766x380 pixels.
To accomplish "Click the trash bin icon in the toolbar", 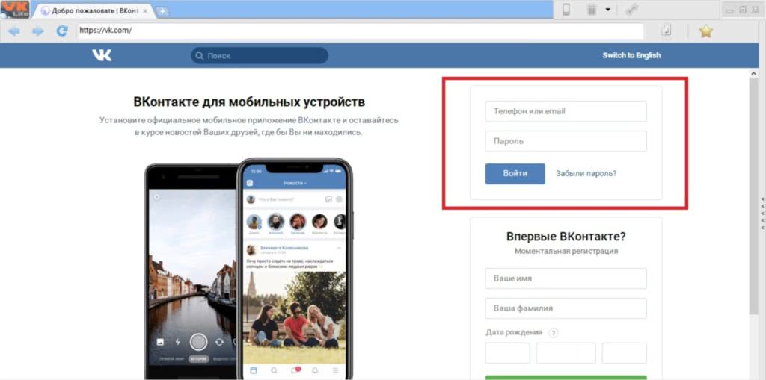I will click(x=591, y=10).
